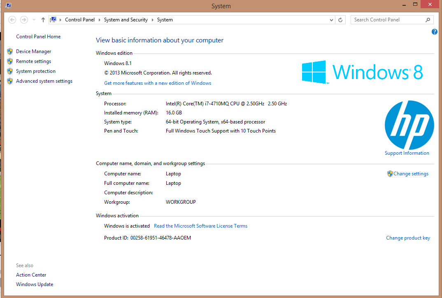This screenshot has height=298, width=442.
Task: Click shield icon beside System protection
Action: tap(10, 71)
